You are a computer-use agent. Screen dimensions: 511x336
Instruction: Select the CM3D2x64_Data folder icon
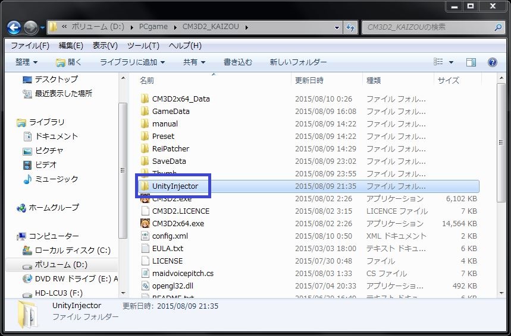click(x=145, y=99)
